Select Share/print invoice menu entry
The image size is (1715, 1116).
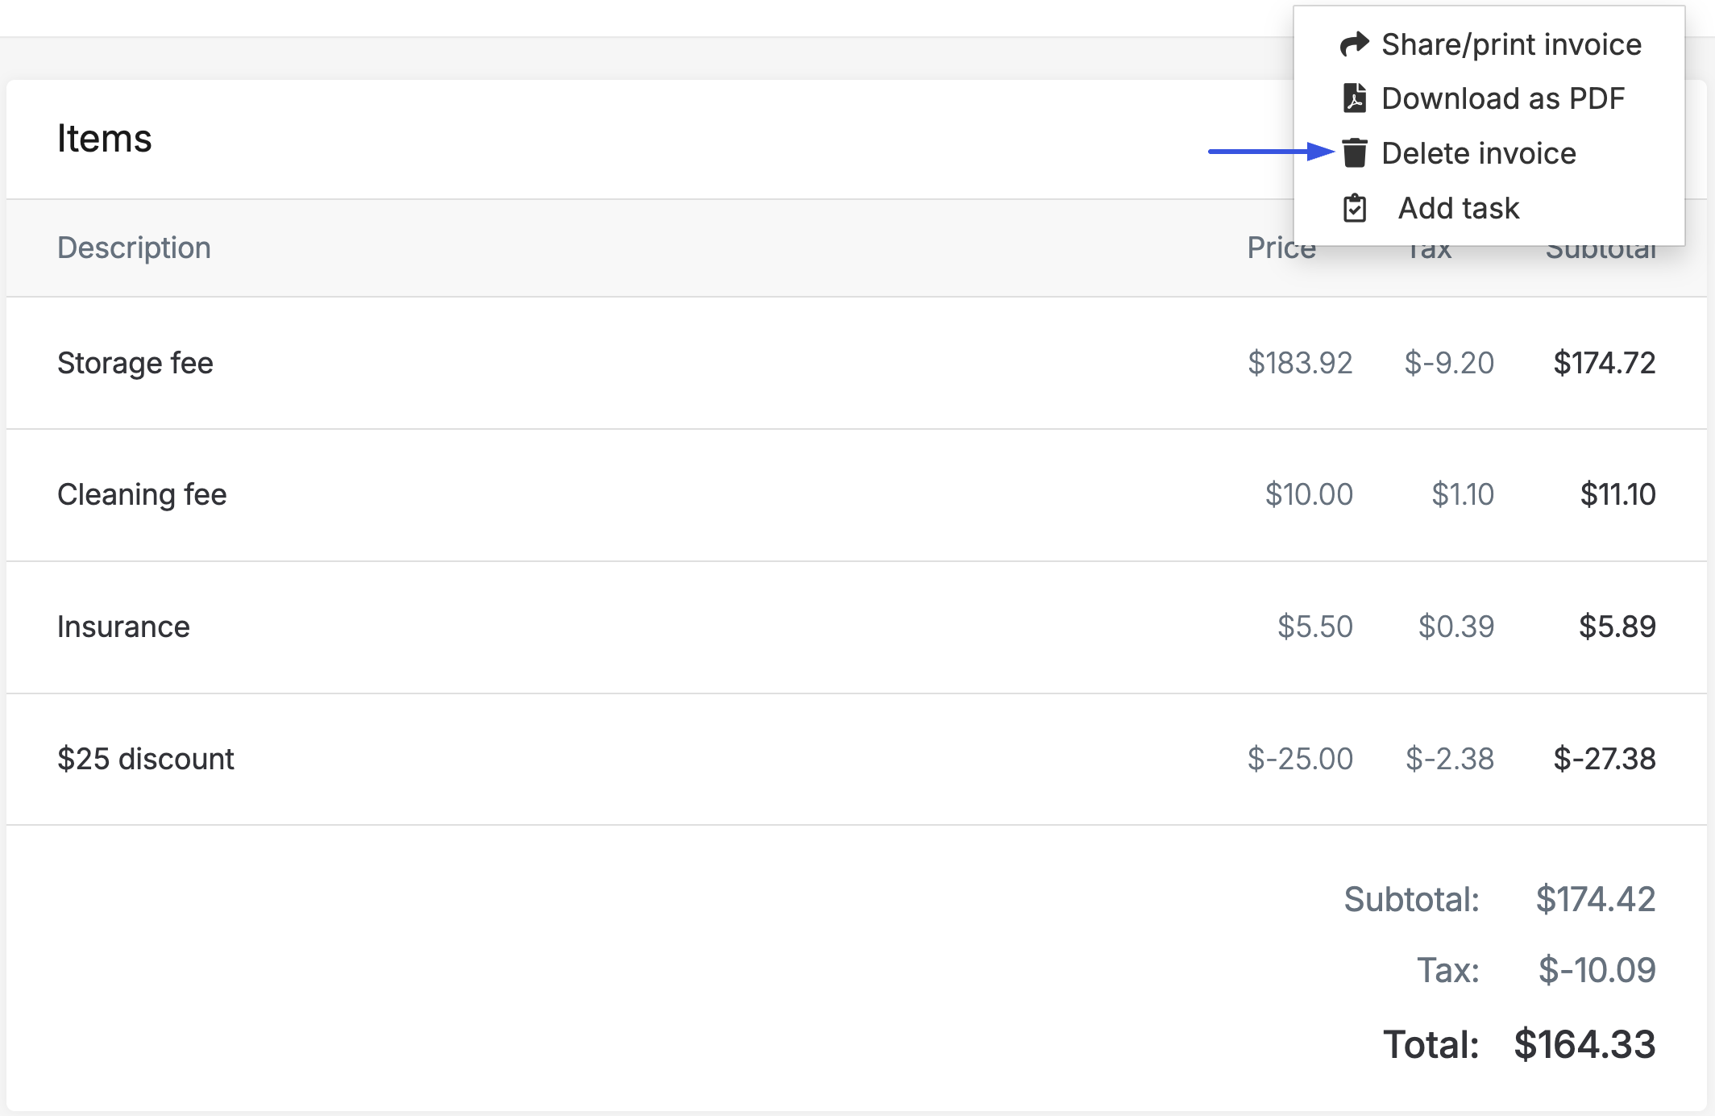pos(1511,44)
